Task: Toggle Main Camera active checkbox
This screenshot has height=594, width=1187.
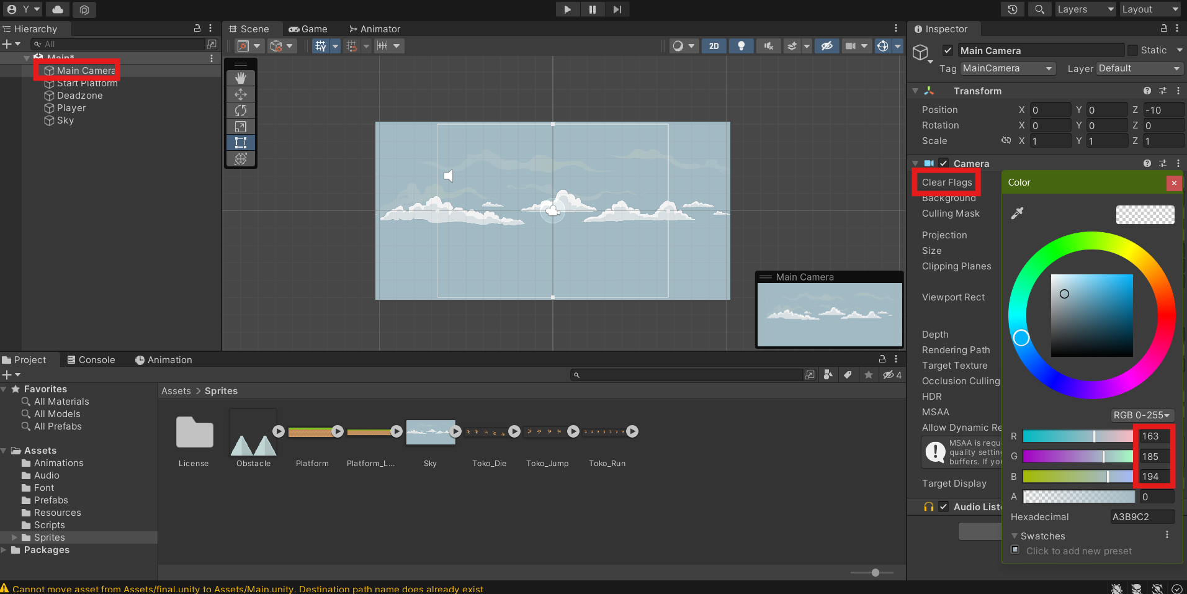Action: point(947,50)
